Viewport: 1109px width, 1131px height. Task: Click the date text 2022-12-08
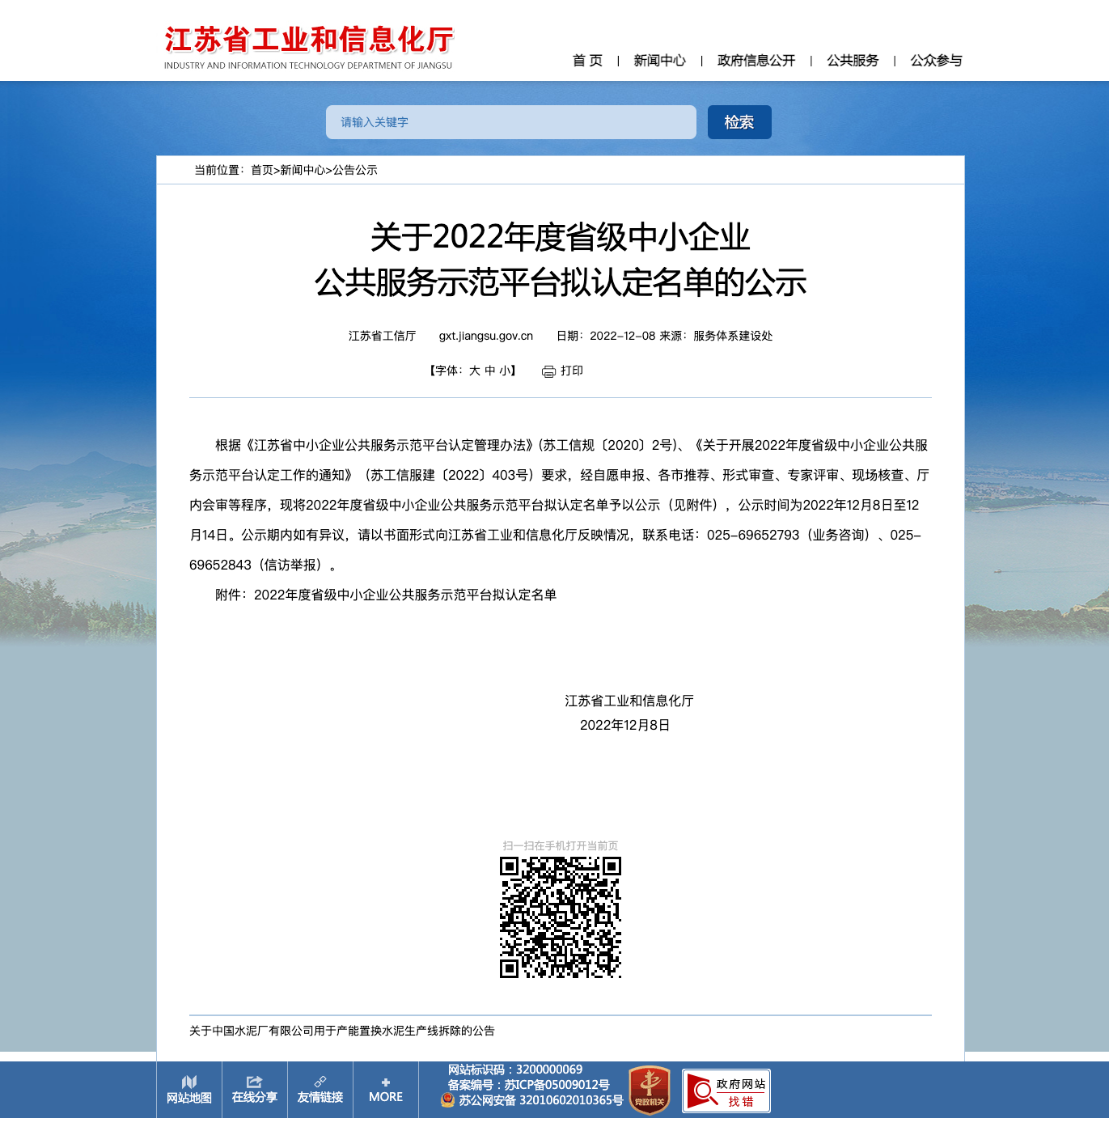coord(623,336)
